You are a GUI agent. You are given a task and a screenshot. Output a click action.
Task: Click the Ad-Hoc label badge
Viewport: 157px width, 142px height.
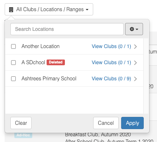point(23,135)
